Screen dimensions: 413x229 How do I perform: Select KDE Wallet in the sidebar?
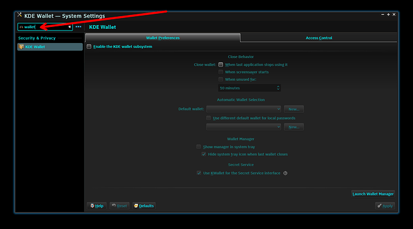50,47
